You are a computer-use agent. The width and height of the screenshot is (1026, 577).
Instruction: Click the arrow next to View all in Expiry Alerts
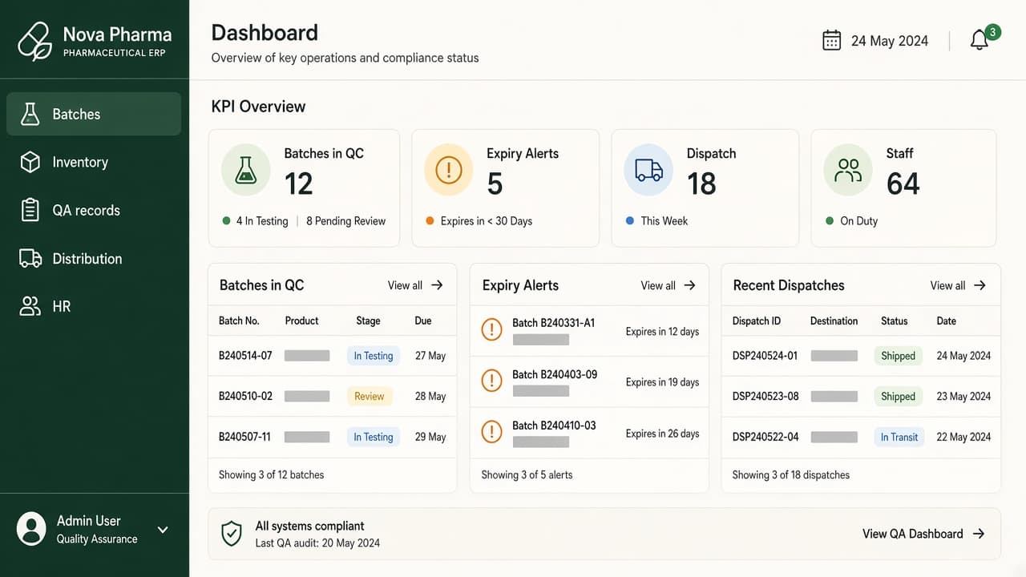689,285
